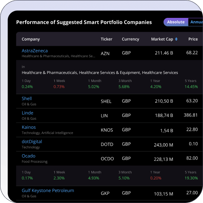Click market cap value 210,50 B
This screenshot has width=203, height=203.
164,101
